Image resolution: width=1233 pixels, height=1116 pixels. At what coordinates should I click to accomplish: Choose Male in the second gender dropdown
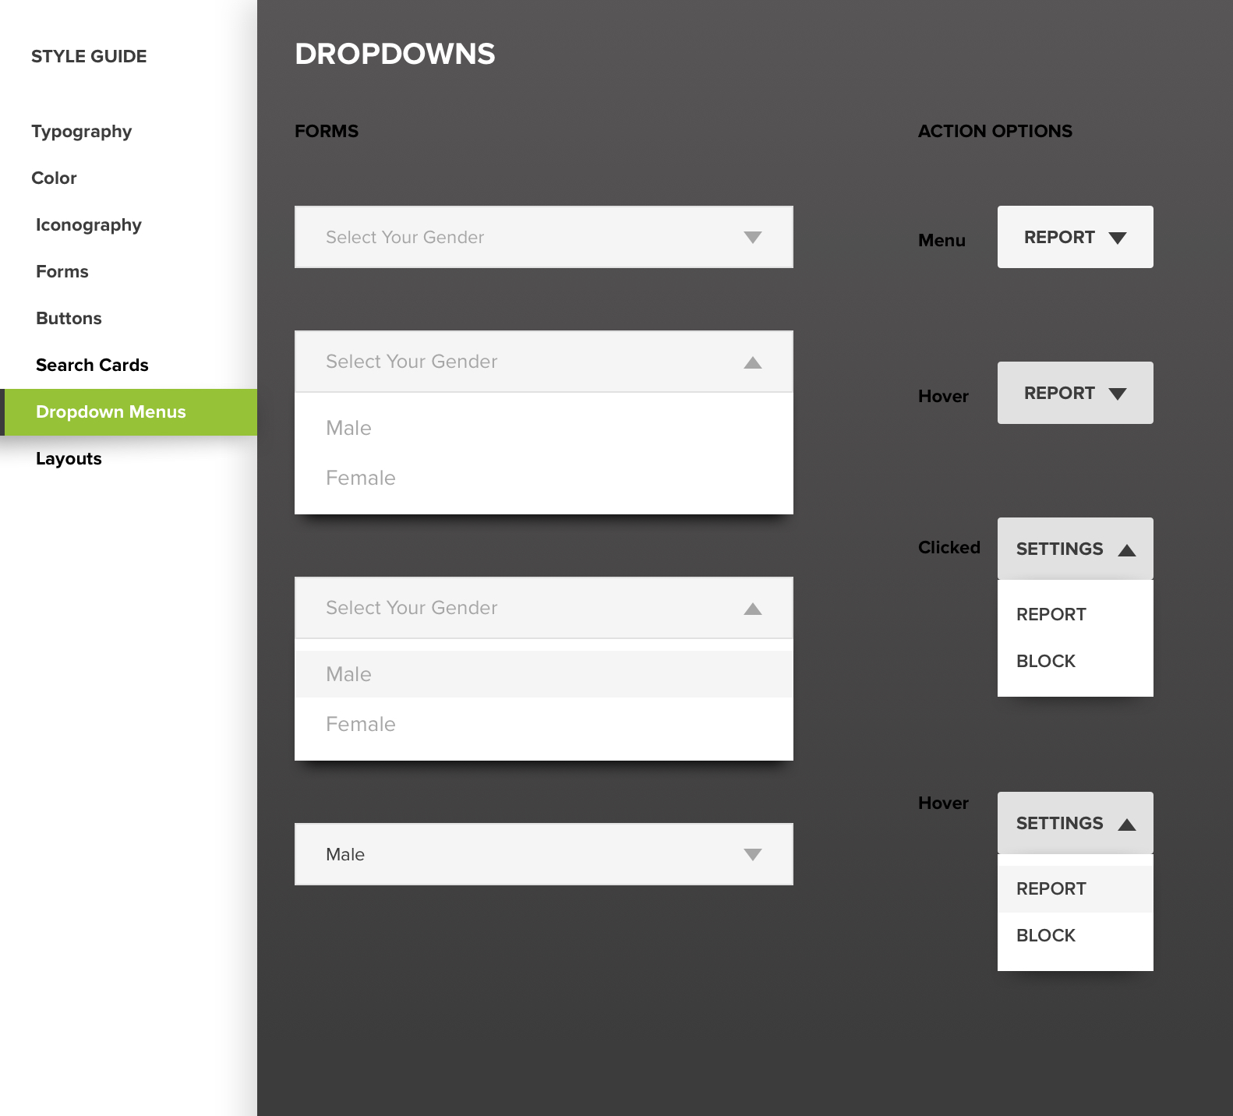click(544, 428)
